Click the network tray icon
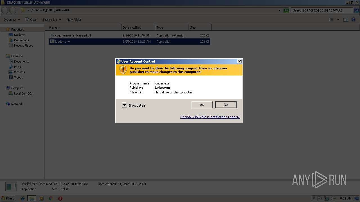Viewport: 360px width, 202px height. (x=327, y=198)
